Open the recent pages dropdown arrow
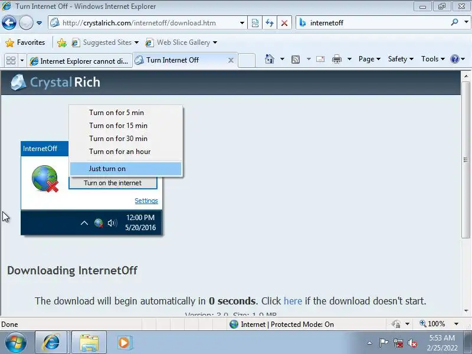This screenshot has height=354, width=472. click(39, 23)
